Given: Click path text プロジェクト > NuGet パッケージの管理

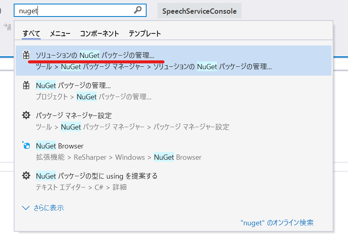Looking at the screenshot, I should click(x=93, y=97).
